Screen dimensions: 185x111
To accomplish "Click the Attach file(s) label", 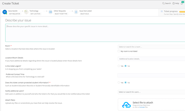I will [10, 100].
